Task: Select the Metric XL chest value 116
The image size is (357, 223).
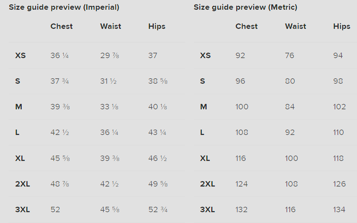Action: 241,158
